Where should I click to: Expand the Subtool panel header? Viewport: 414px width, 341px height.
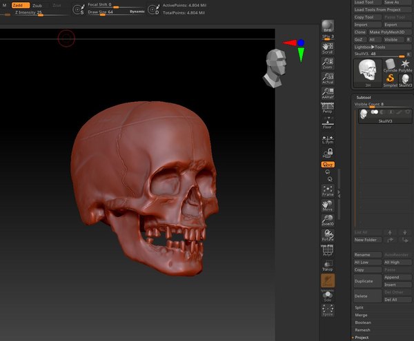click(x=364, y=98)
